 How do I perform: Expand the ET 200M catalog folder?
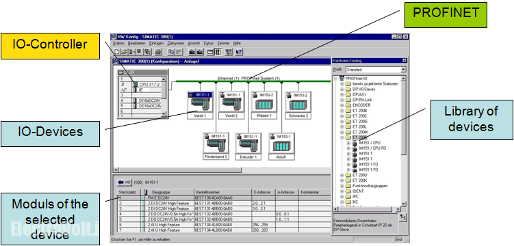click(342, 132)
